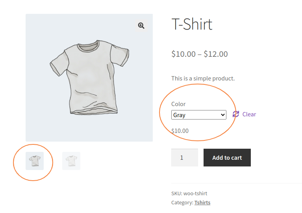Click the purple refresh icon beside Clear
302x213 pixels.
pyautogui.click(x=236, y=114)
